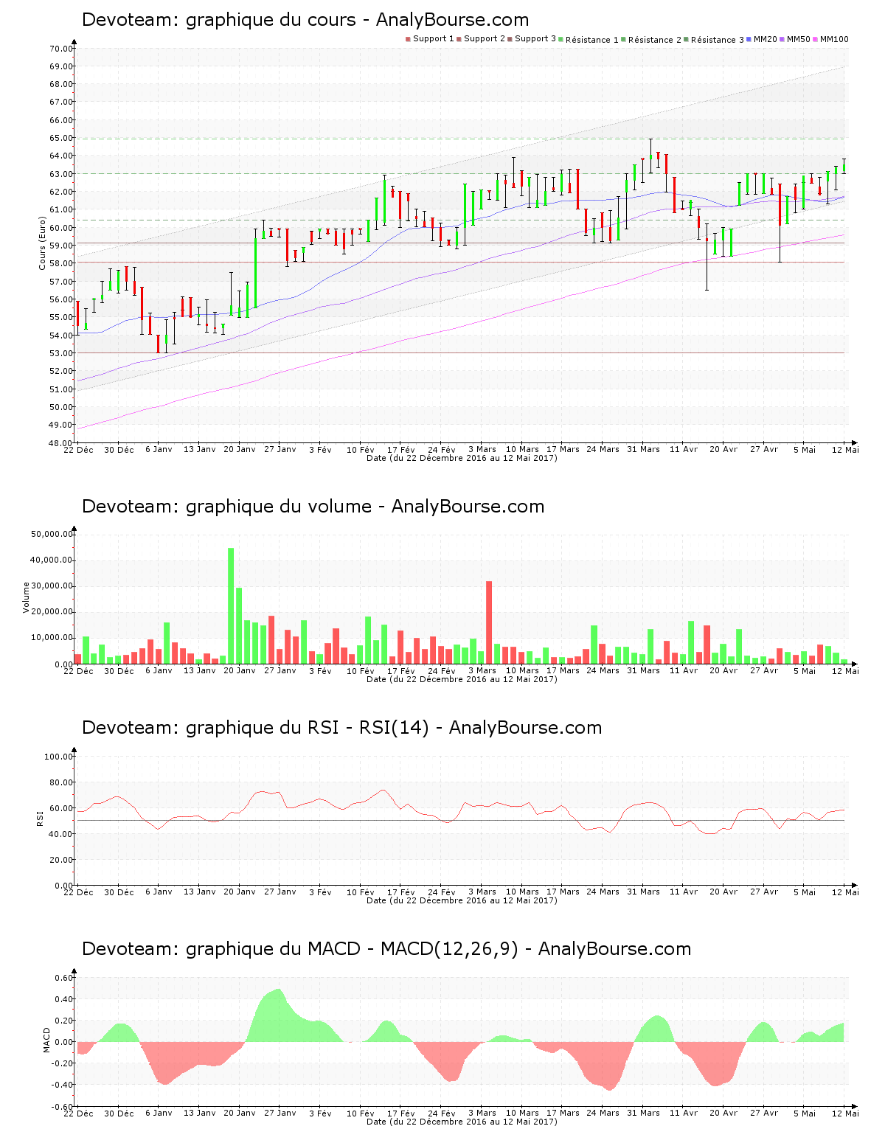Click the date range caption under price chart
The image size is (885, 1143).
[x=462, y=458]
